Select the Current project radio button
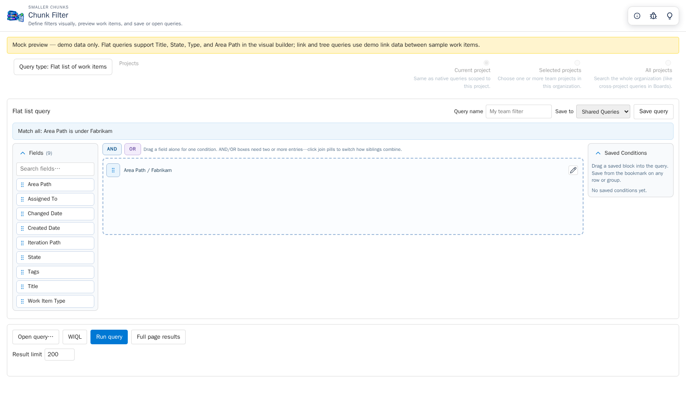The width and height of the screenshot is (686, 403). coord(486,63)
